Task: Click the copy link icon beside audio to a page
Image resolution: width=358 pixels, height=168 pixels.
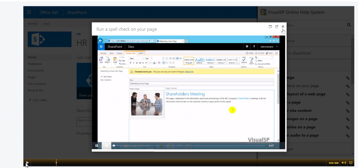Action: coord(348,136)
